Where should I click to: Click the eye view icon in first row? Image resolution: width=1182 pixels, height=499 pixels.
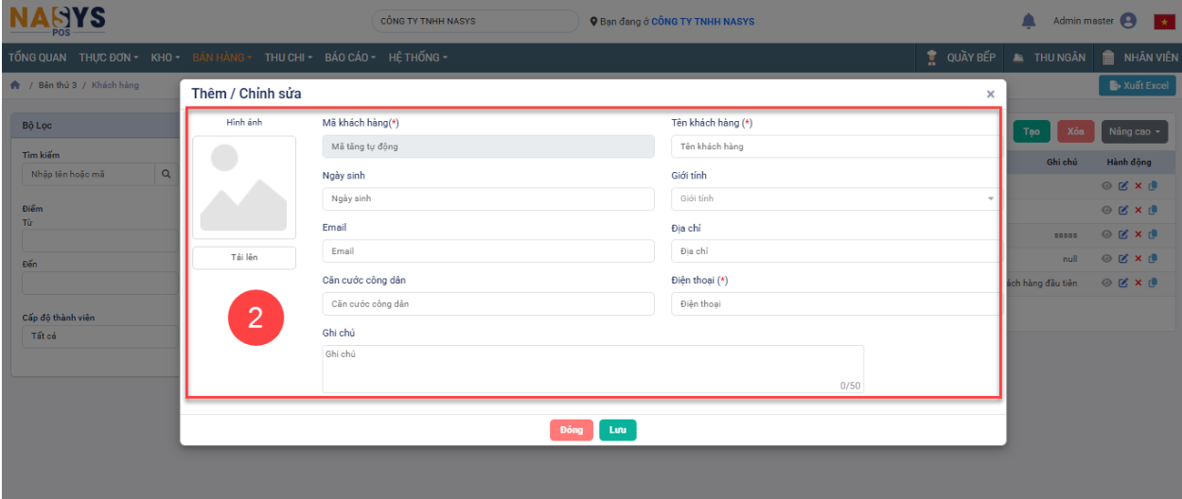(x=1106, y=185)
